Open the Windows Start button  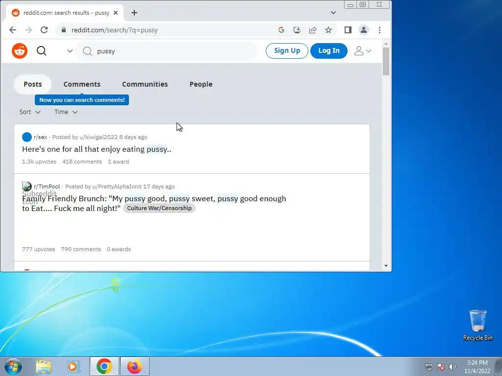tap(13, 366)
